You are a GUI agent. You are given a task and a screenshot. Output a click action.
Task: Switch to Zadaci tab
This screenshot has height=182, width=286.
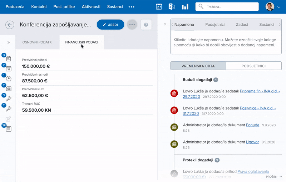click(x=242, y=25)
